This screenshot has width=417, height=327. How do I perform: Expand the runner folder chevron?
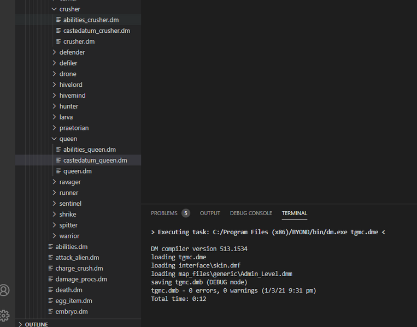(x=54, y=193)
